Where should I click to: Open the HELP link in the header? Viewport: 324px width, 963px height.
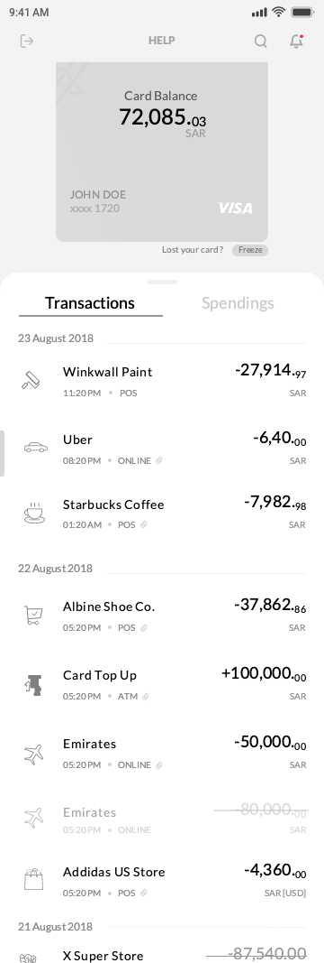[162, 41]
